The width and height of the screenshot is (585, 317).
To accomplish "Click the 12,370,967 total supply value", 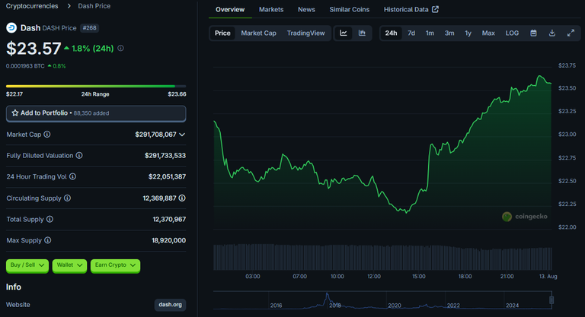I will pyautogui.click(x=169, y=219).
